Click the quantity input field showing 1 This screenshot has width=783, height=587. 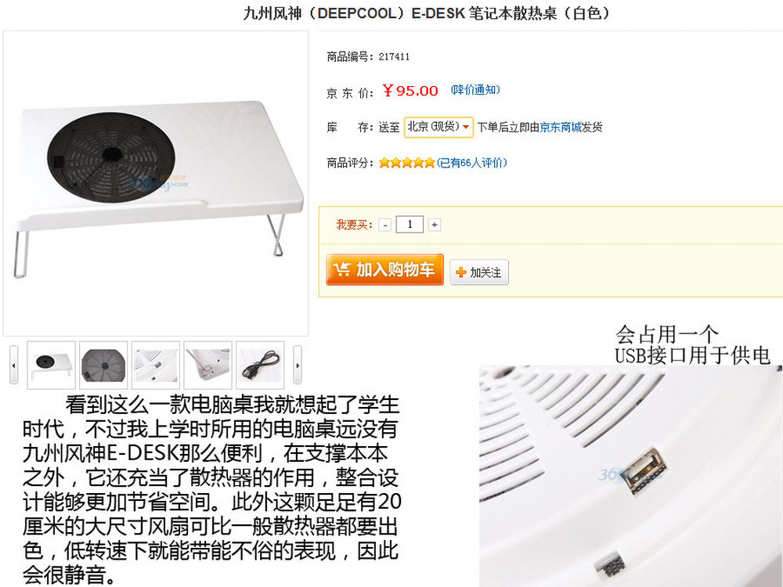(x=410, y=225)
